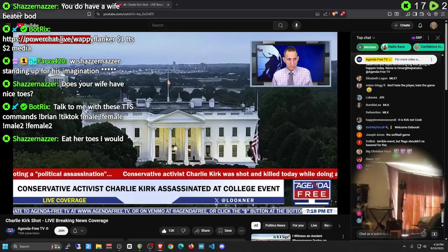This screenshot has width=448, height=252.
Task: Click the volume icon in system tray
Action: (x=425, y=246)
